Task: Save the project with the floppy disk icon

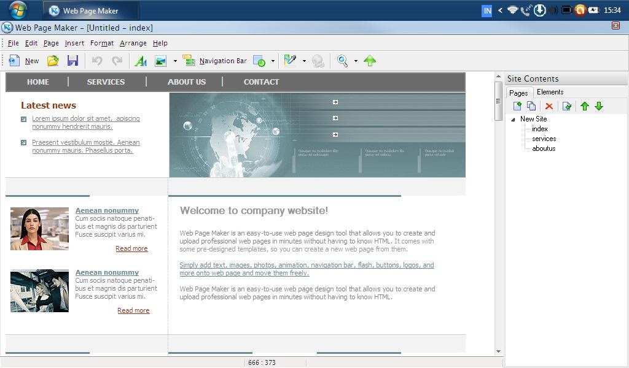Action: pyautogui.click(x=72, y=61)
